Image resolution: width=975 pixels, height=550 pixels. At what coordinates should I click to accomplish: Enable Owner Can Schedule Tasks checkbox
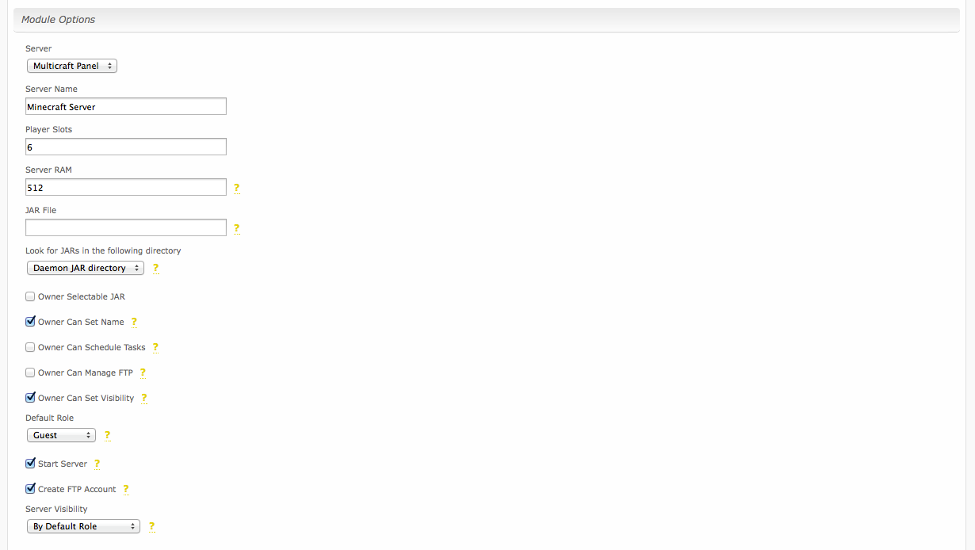coord(30,347)
